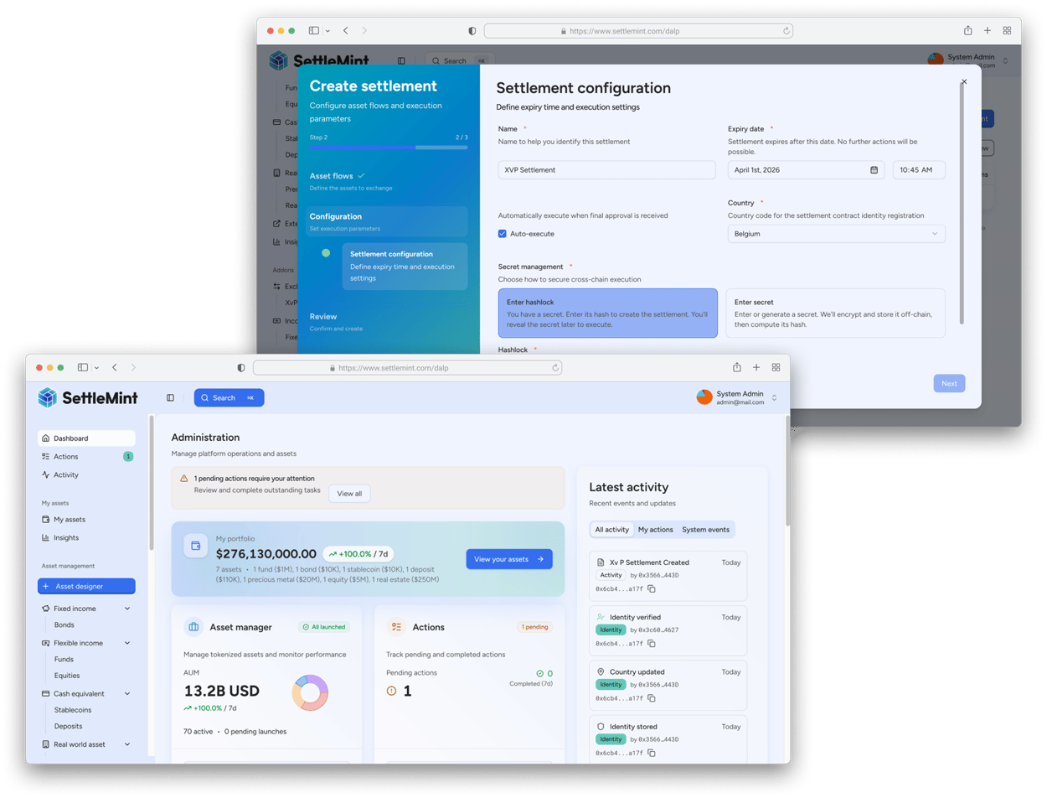Collapse the Flexible income section
Image resolution: width=1047 pixels, height=798 pixels.
point(127,643)
